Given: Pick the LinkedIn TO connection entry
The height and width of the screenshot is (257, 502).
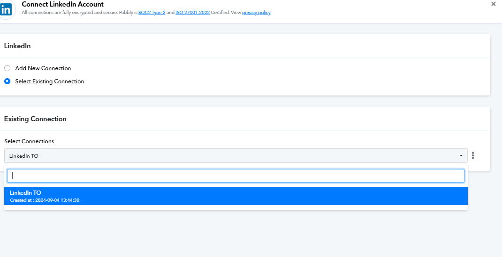Looking at the screenshot, I should pos(236,196).
